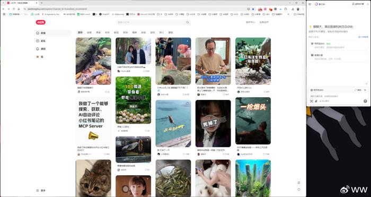Open the help question-mark icon in the AI panel
The width and height of the screenshot is (371, 197).
coord(365,101)
